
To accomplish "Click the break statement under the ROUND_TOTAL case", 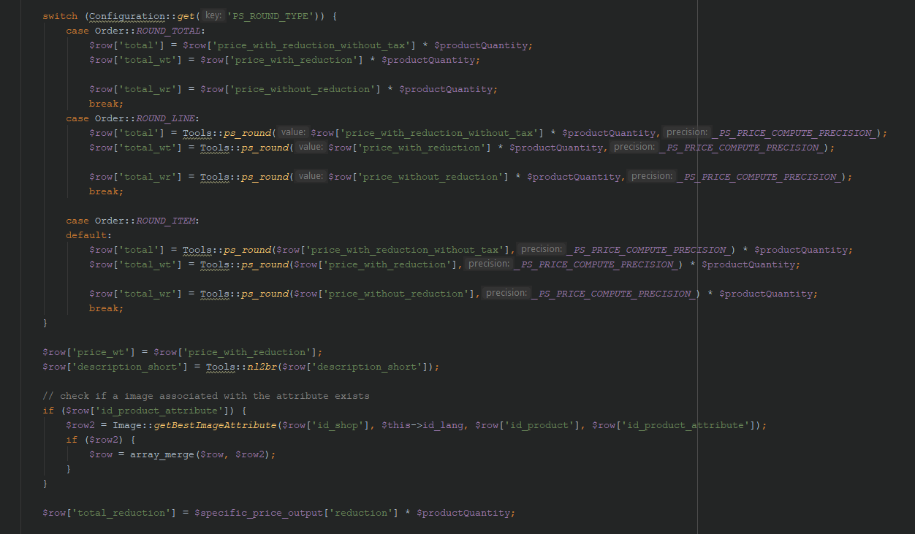I will 107,104.
